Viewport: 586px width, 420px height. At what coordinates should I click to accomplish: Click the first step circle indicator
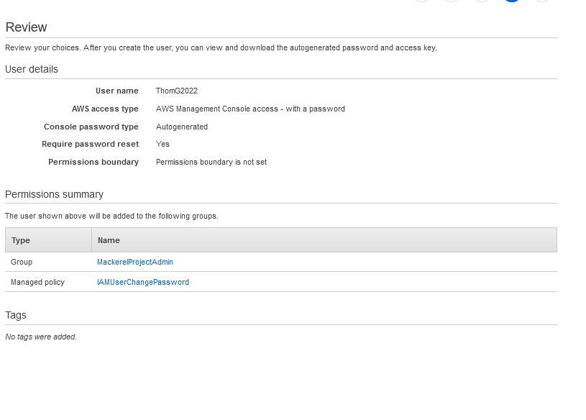(x=421, y=1)
